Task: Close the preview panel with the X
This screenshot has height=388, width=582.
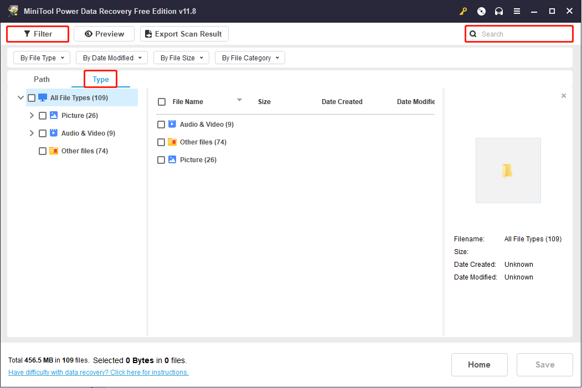Action: pyautogui.click(x=563, y=96)
